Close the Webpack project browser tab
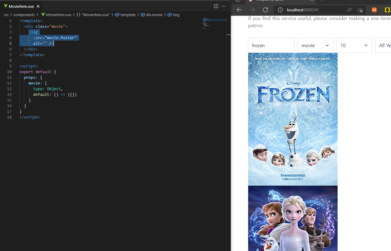 coord(311,1)
